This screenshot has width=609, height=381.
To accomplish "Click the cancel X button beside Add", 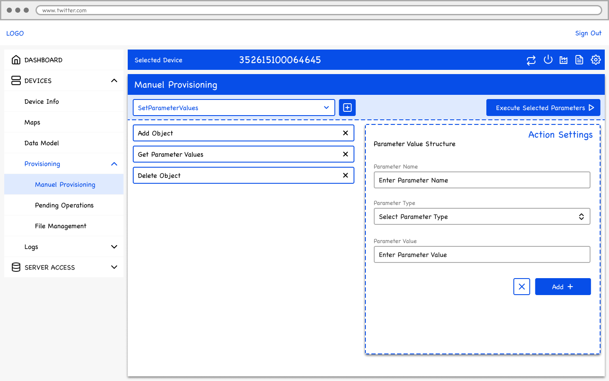I will tap(522, 287).
